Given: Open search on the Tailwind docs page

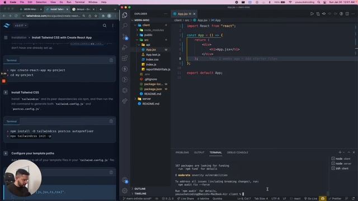Looking at the screenshot, I should click(x=105, y=26).
